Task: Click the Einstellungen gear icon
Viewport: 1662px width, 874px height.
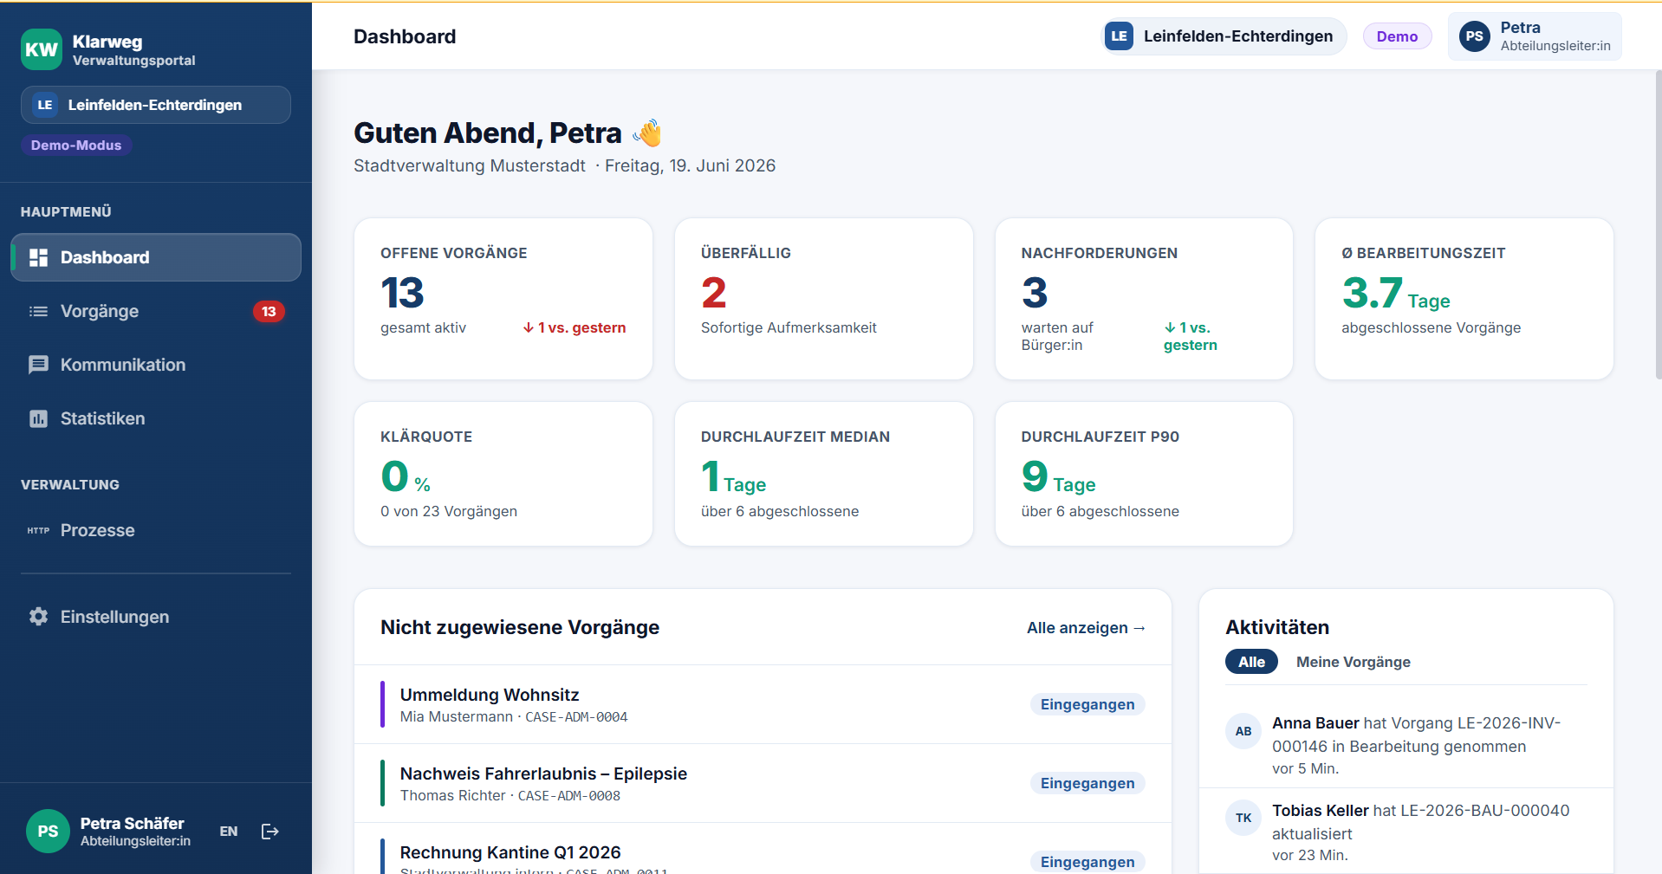Action: 38,617
